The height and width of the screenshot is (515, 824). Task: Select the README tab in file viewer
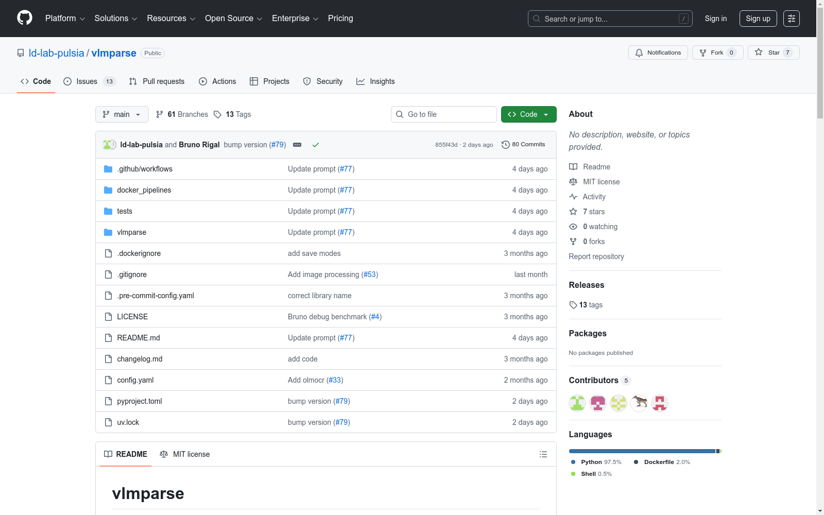pyautogui.click(x=126, y=454)
